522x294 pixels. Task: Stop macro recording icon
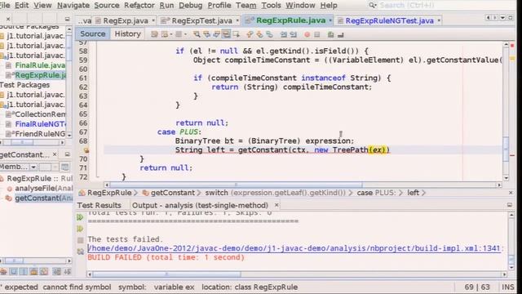pyautogui.click(x=317, y=34)
